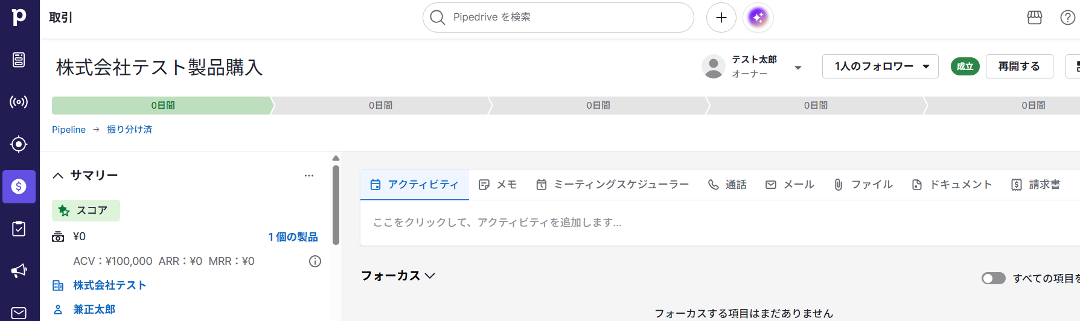Switch to the ドキュメント tab

[x=951, y=185]
